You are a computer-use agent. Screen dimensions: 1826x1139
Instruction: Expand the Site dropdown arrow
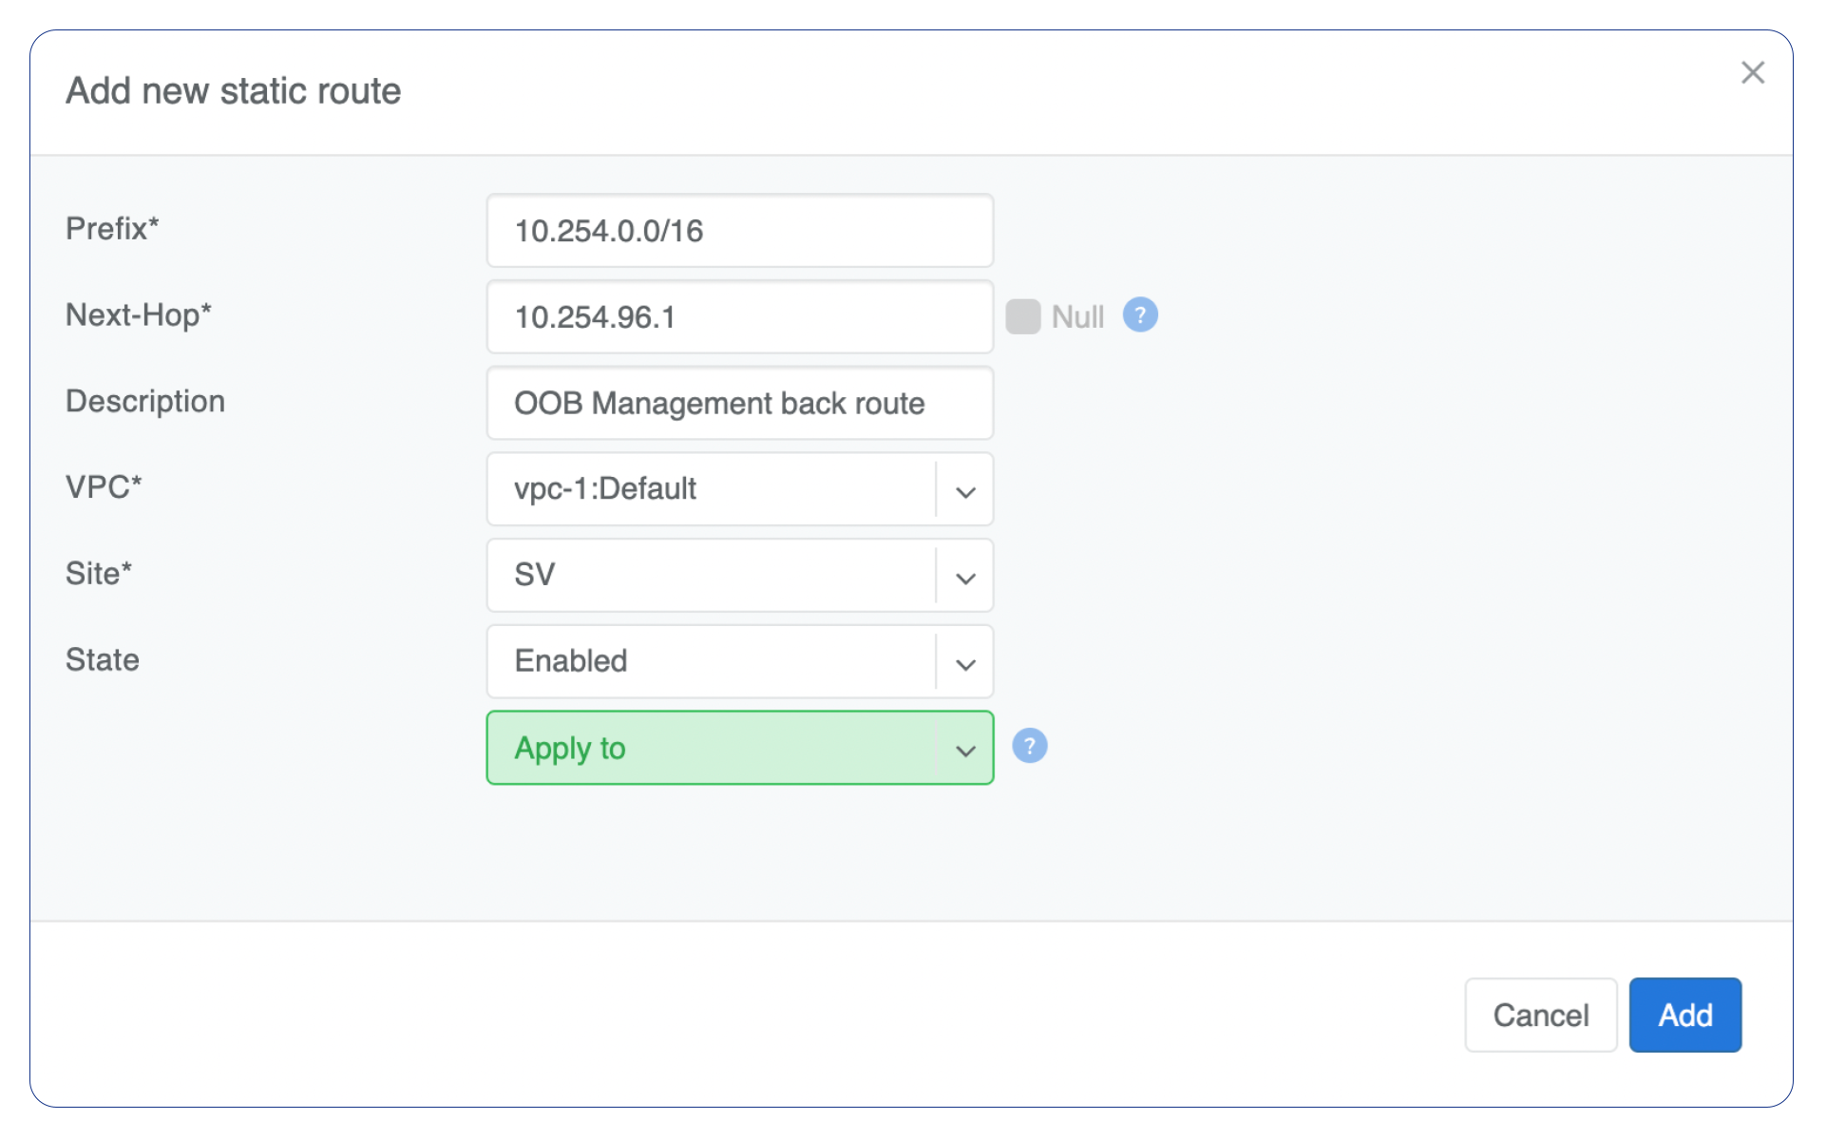[x=965, y=578]
